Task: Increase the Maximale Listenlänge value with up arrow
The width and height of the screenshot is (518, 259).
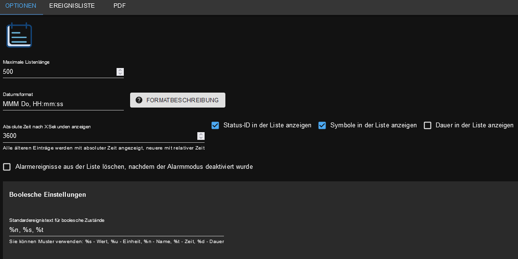Action: click(120, 70)
